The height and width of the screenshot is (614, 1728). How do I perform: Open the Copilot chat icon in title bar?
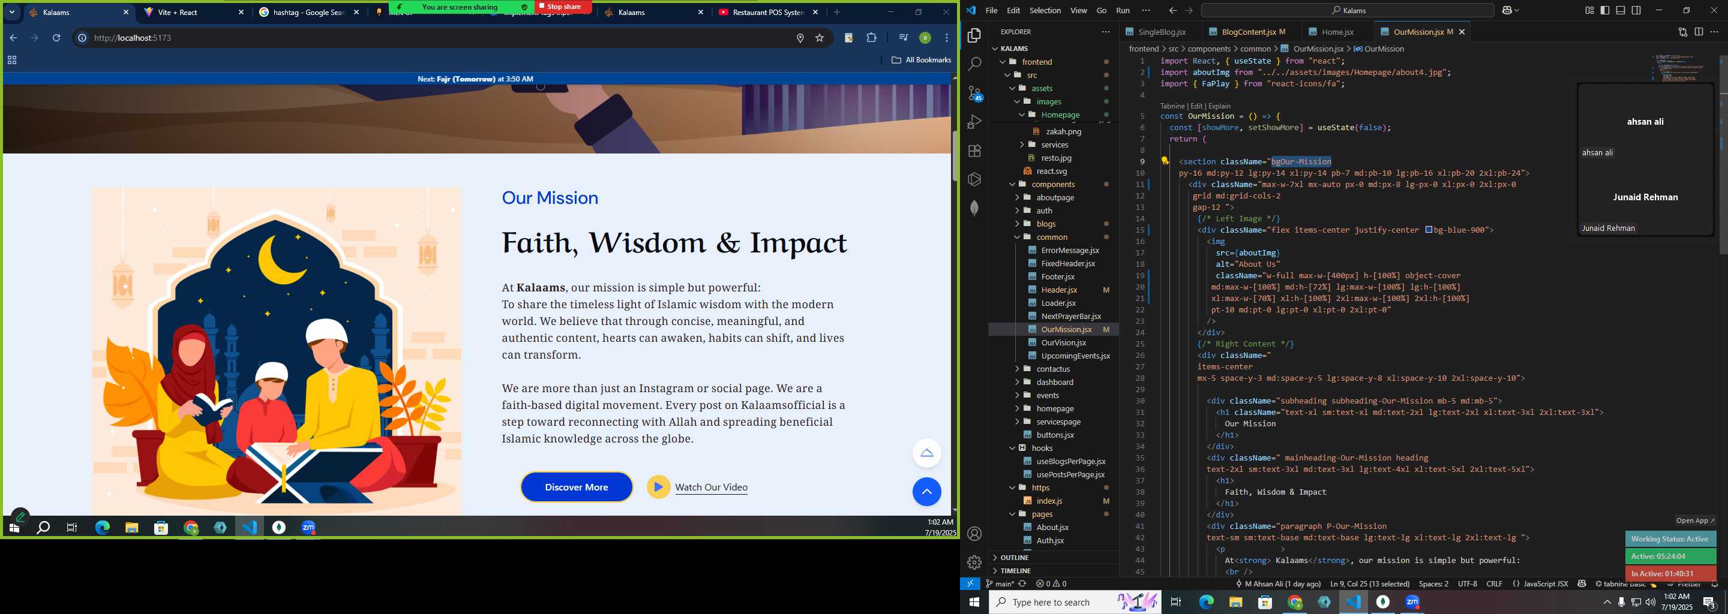(x=1508, y=10)
